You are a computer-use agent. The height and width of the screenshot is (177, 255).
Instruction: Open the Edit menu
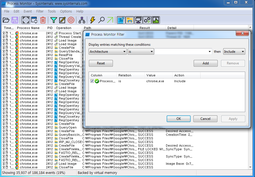(x=16, y=11)
